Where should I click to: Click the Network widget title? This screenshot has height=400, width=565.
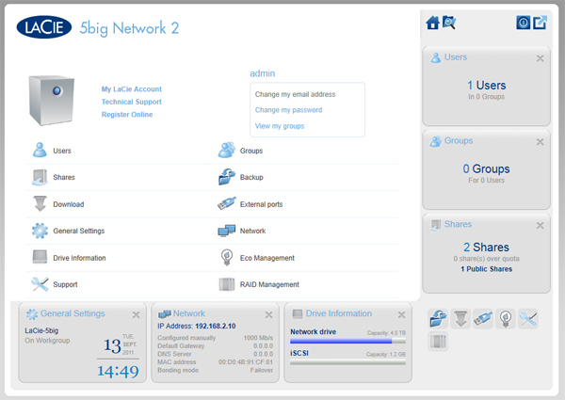[189, 313]
